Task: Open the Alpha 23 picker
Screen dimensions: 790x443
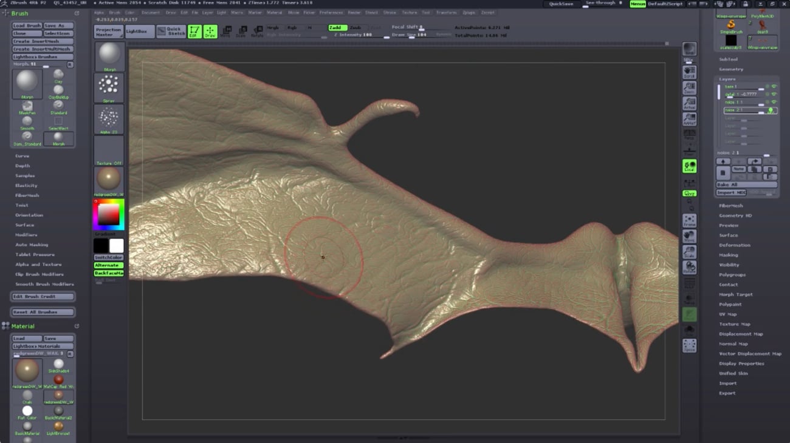Action: (x=110, y=119)
